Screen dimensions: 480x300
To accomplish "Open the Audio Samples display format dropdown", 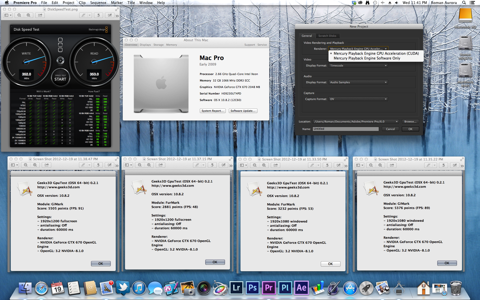I will (x=358, y=82).
